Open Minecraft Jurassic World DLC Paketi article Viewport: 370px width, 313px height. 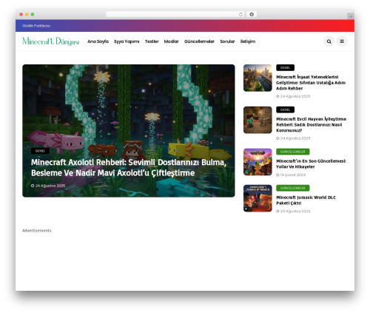click(x=306, y=200)
